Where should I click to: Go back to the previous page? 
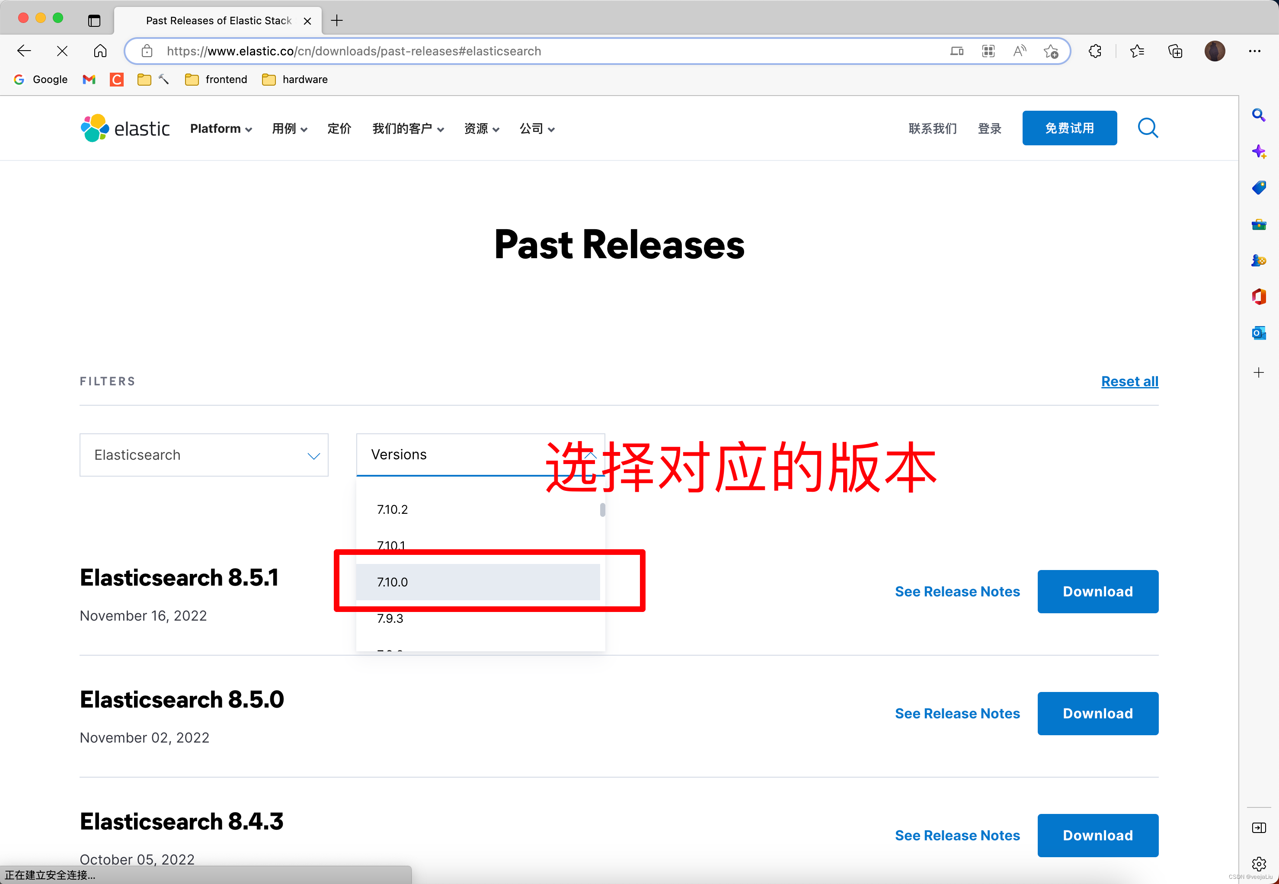click(x=24, y=51)
